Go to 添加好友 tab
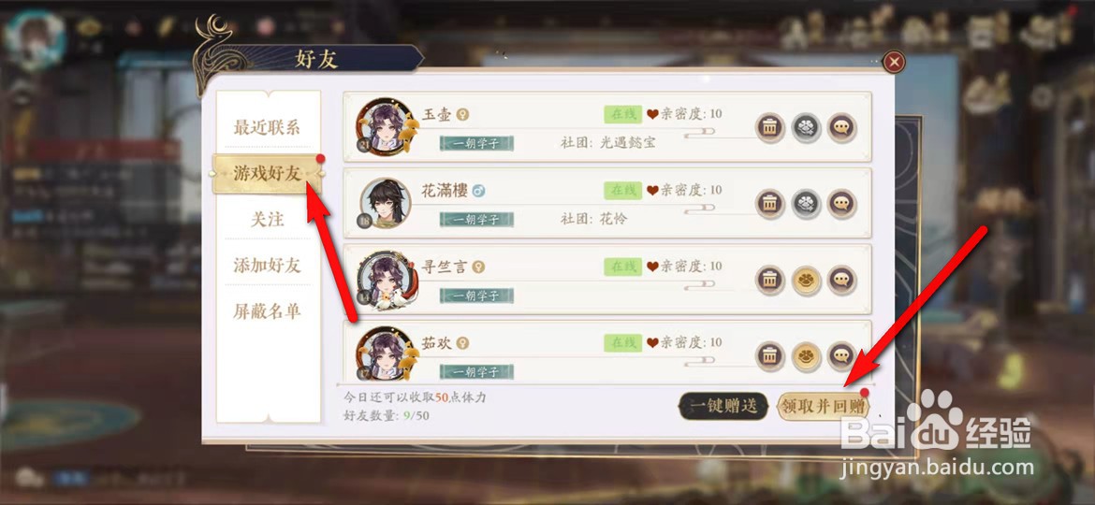This screenshot has height=505, width=1095. 266,265
